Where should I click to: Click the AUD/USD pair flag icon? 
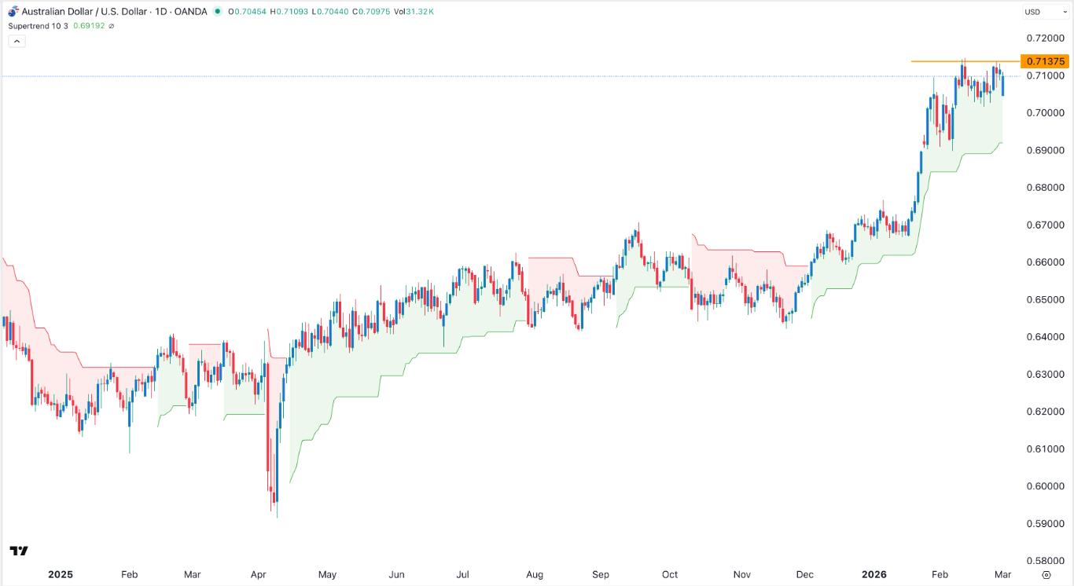coord(12,11)
